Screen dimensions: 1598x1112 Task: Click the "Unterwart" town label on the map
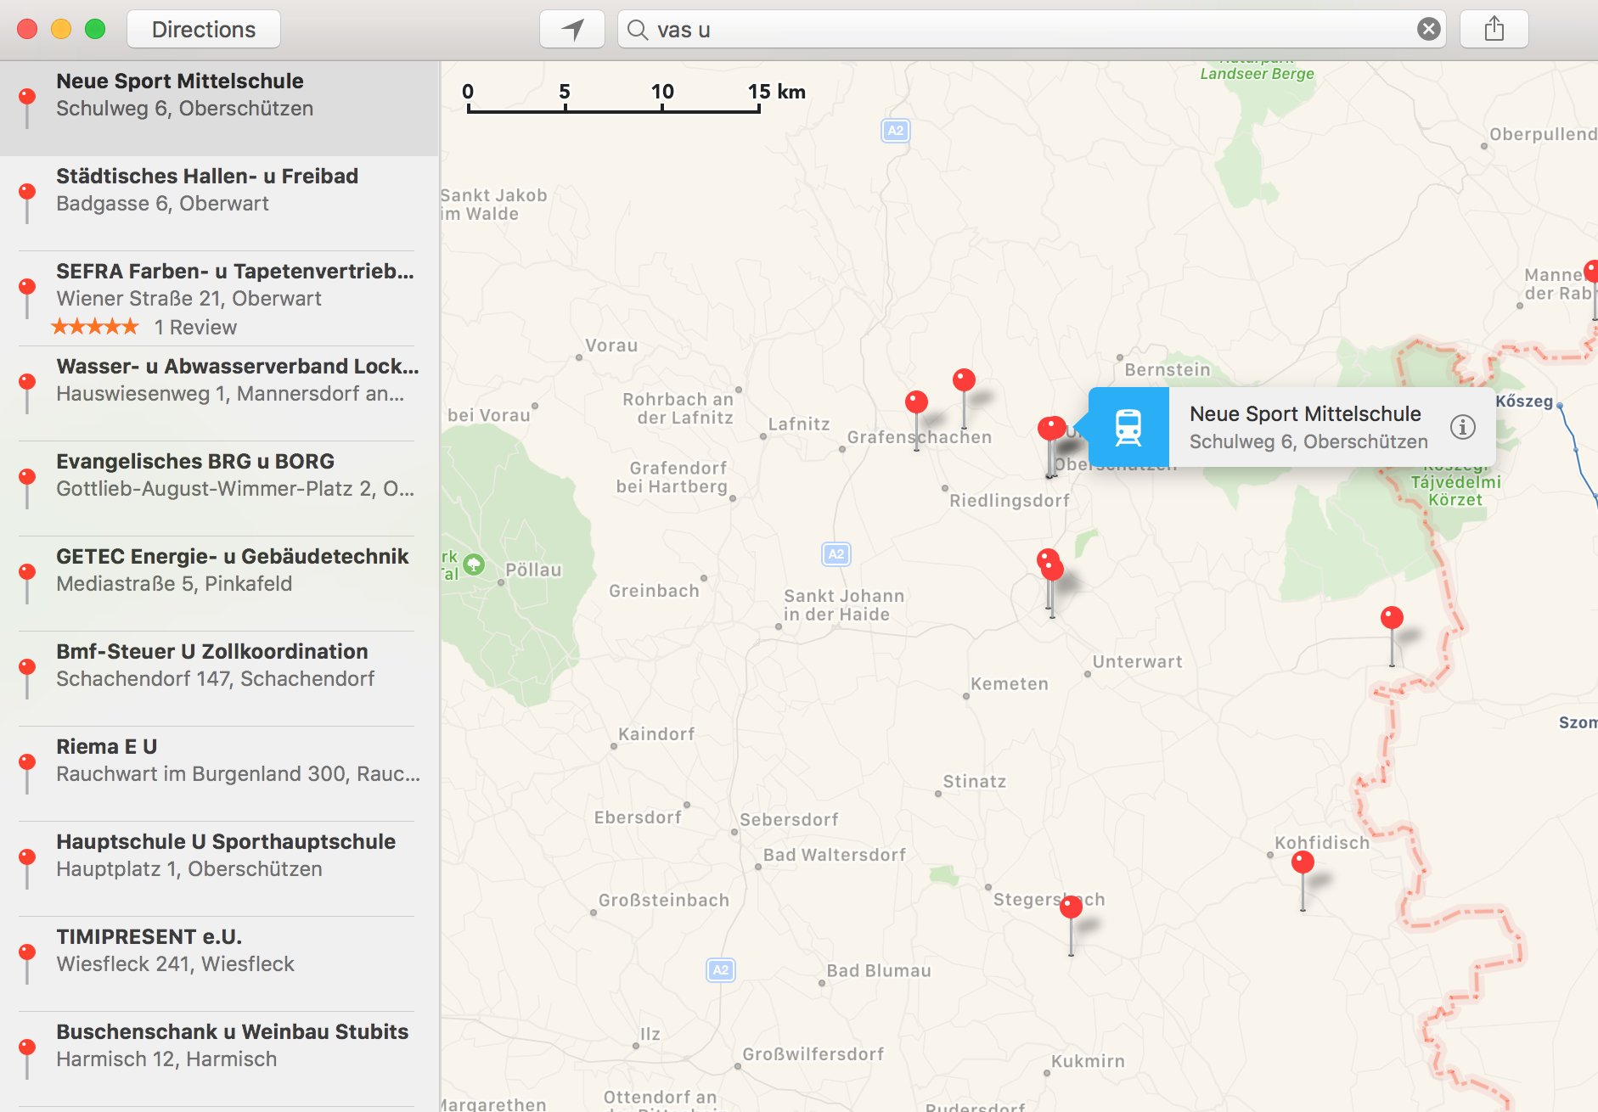1138,661
